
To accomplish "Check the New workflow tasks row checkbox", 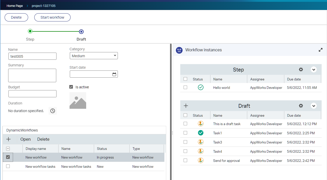I will point(8,166).
